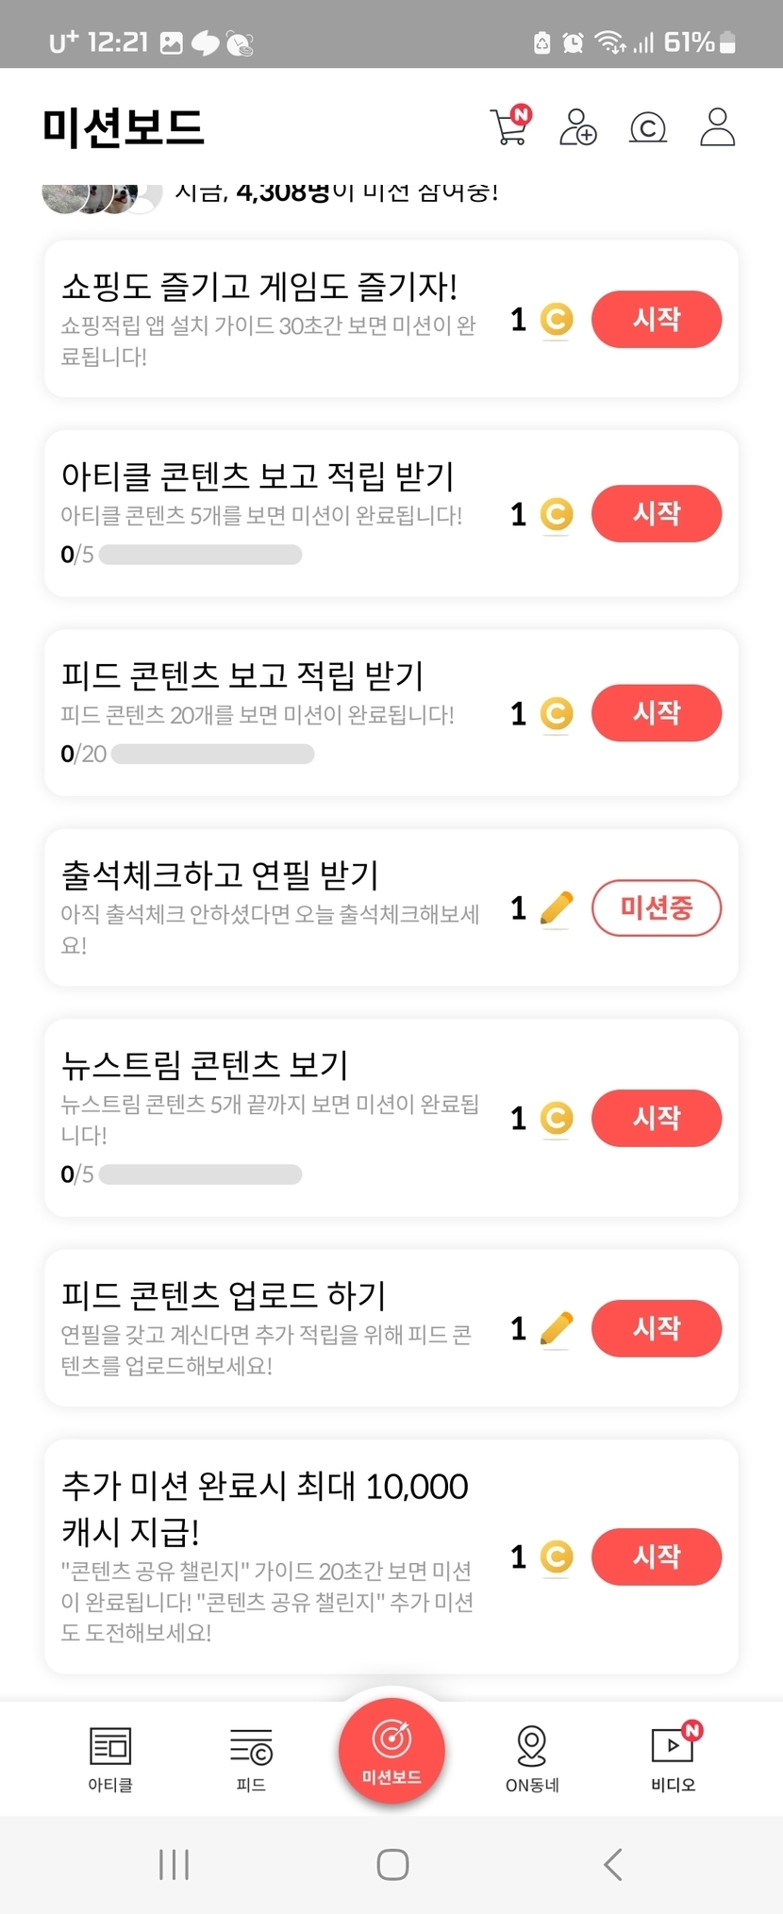This screenshot has height=1914, width=783.
Task: Tap the add friend icon
Action: point(577,126)
